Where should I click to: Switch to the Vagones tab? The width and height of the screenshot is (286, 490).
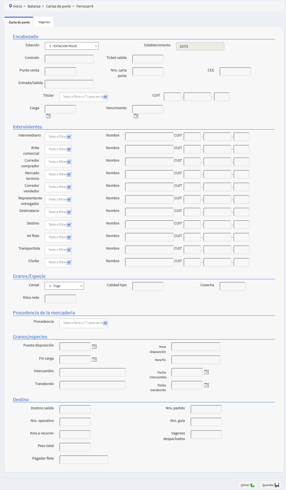click(x=44, y=22)
